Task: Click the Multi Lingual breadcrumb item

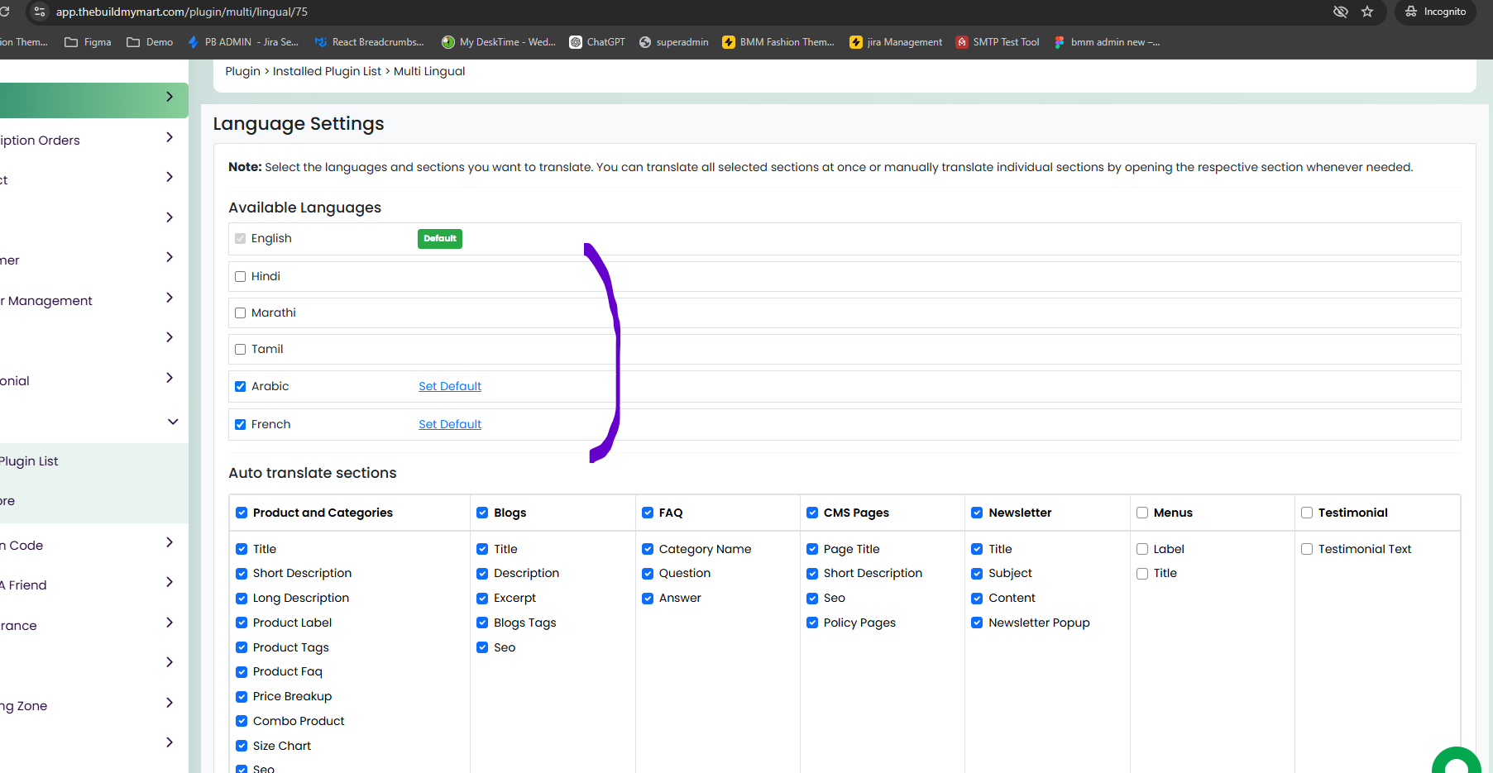Action: point(429,71)
